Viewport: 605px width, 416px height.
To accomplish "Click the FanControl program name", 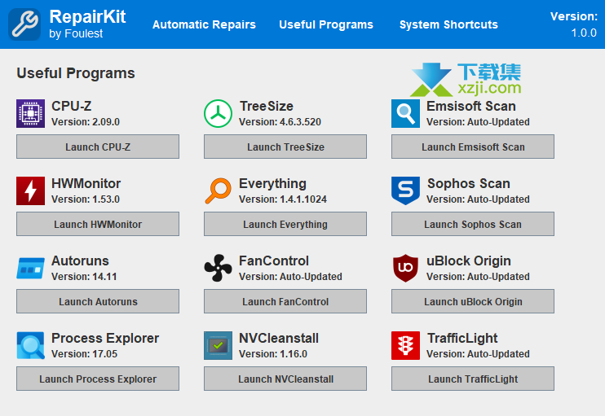I will 274,261.
